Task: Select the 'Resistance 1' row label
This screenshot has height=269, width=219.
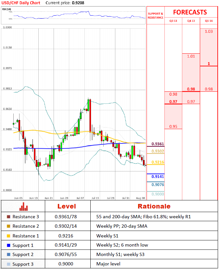Action: [x=26, y=236]
